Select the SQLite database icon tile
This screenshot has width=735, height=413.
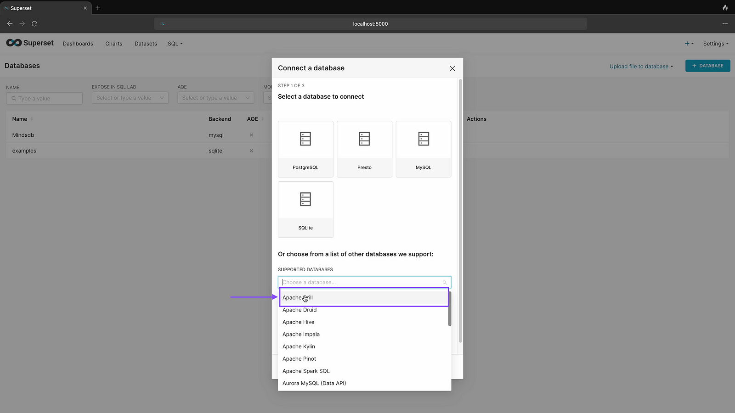(305, 209)
